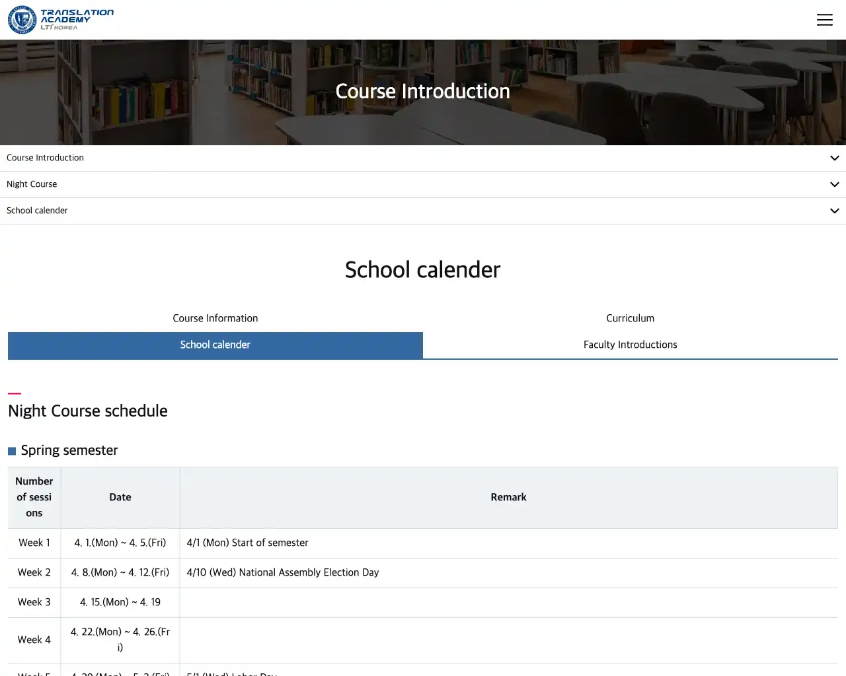Switch to the Course Information tab

pyautogui.click(x=215, y=318)
